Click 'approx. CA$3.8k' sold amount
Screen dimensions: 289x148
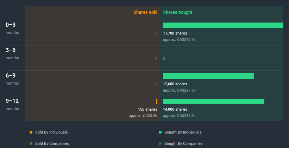point(143,116)
